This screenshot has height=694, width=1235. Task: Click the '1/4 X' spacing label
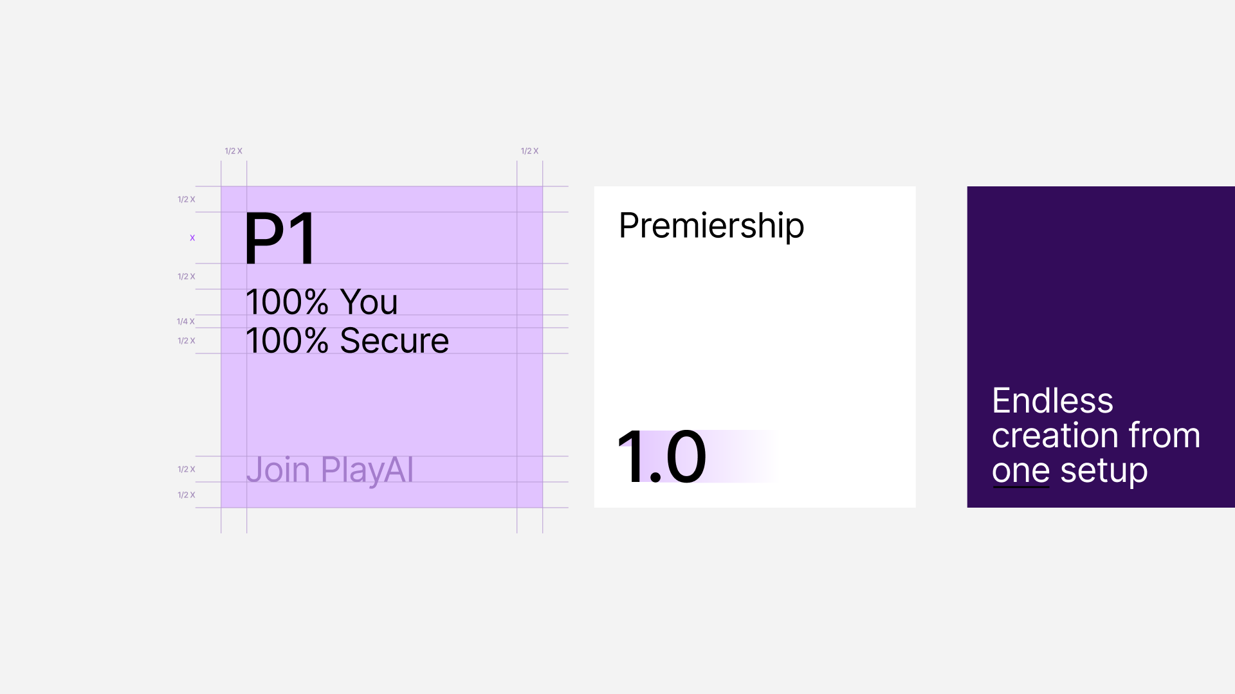coord(186,321)
